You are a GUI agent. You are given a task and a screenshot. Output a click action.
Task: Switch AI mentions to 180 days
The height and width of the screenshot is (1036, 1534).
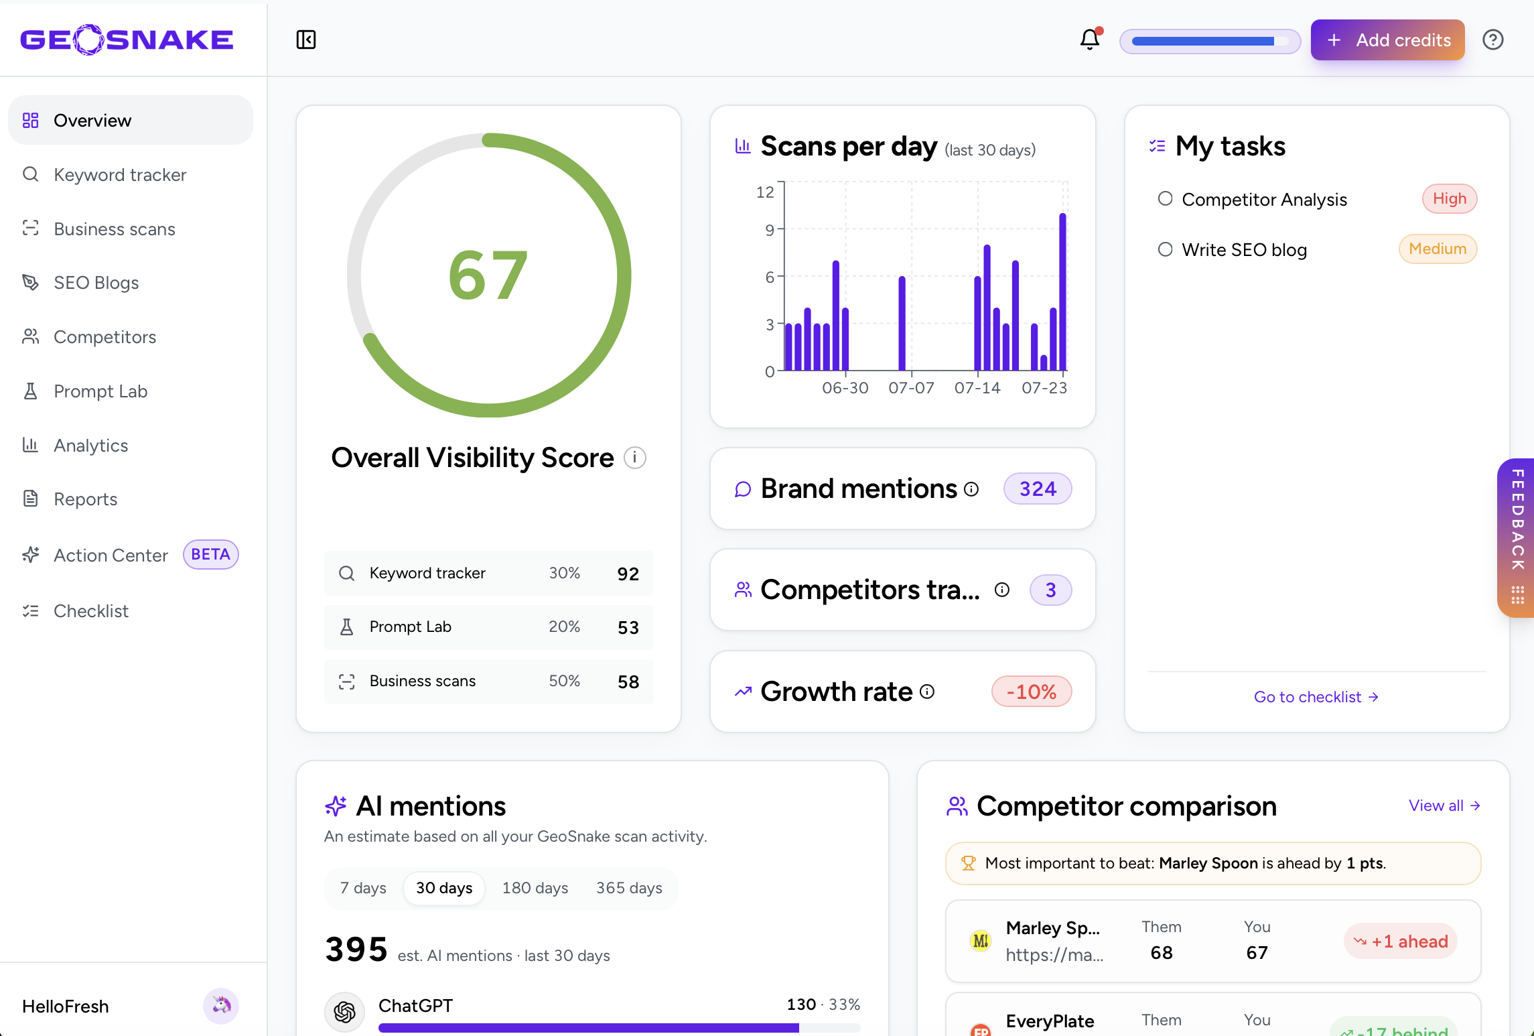[535, 888]
